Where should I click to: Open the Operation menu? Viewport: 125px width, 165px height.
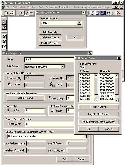click(51, 7)
